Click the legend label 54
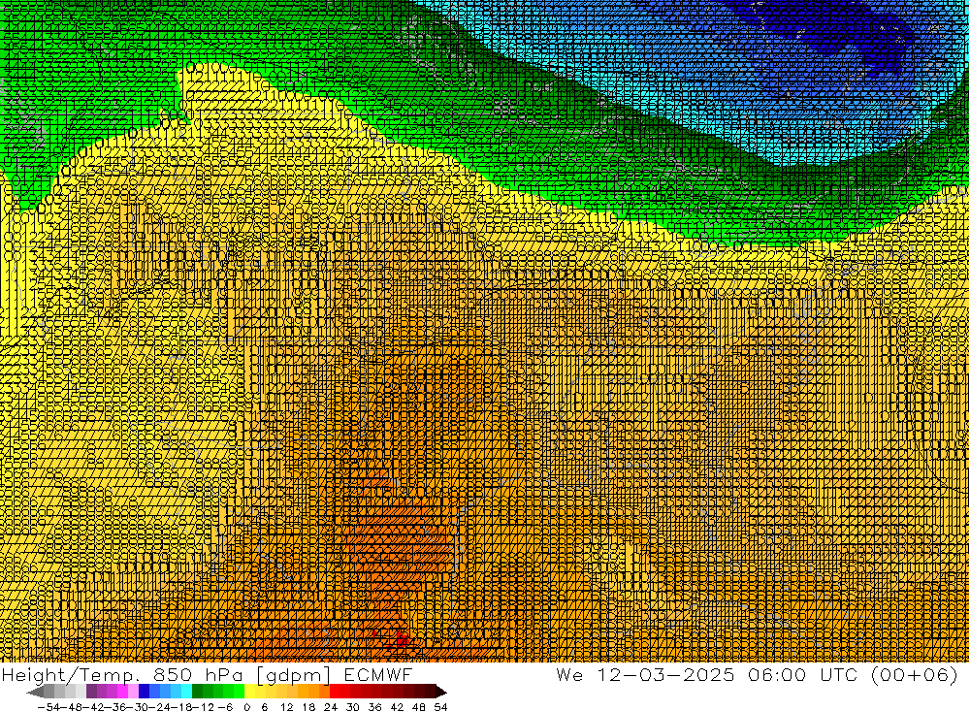Screen dimensions: 970x711 coord(440,707)
